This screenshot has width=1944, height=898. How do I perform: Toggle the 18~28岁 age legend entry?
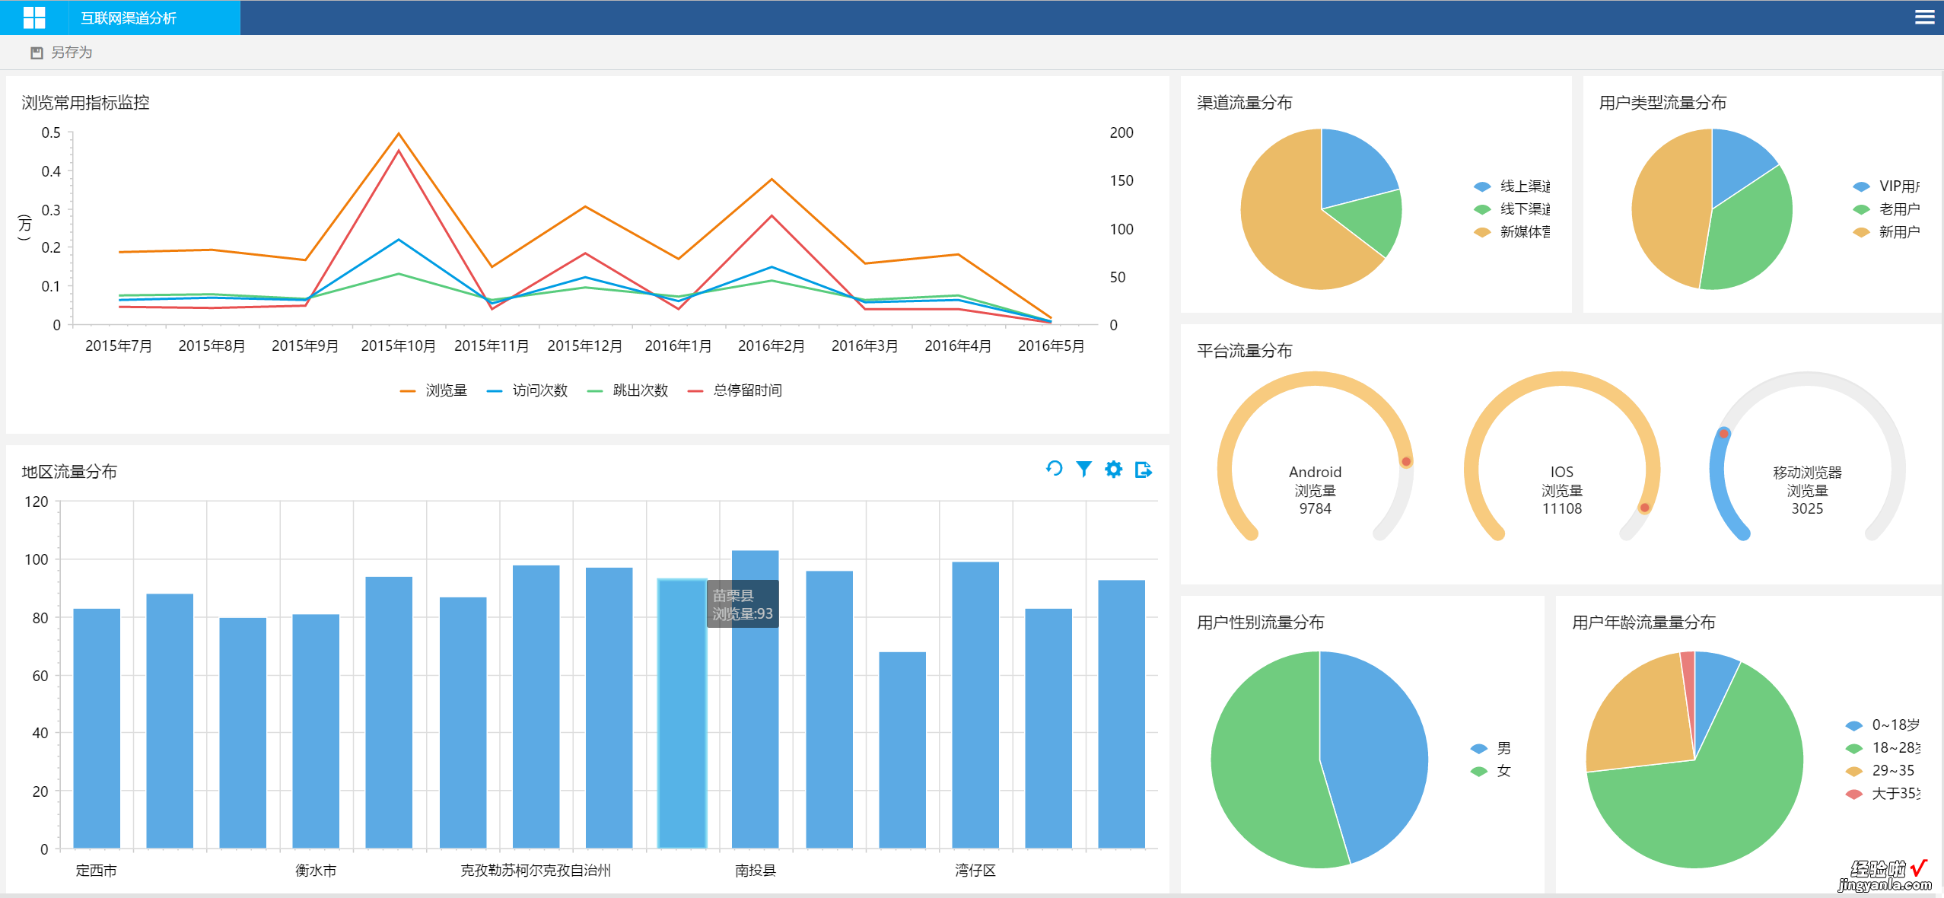[x=1883, y=748]
